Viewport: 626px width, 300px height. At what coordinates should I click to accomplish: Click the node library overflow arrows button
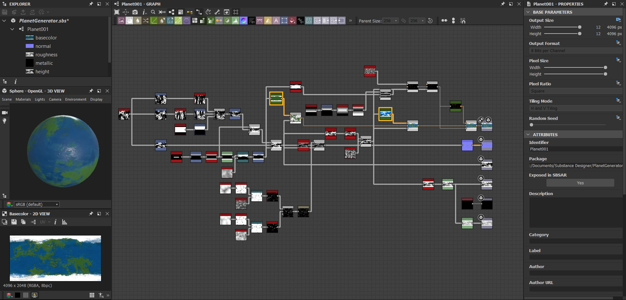click(x=351, y=20)
